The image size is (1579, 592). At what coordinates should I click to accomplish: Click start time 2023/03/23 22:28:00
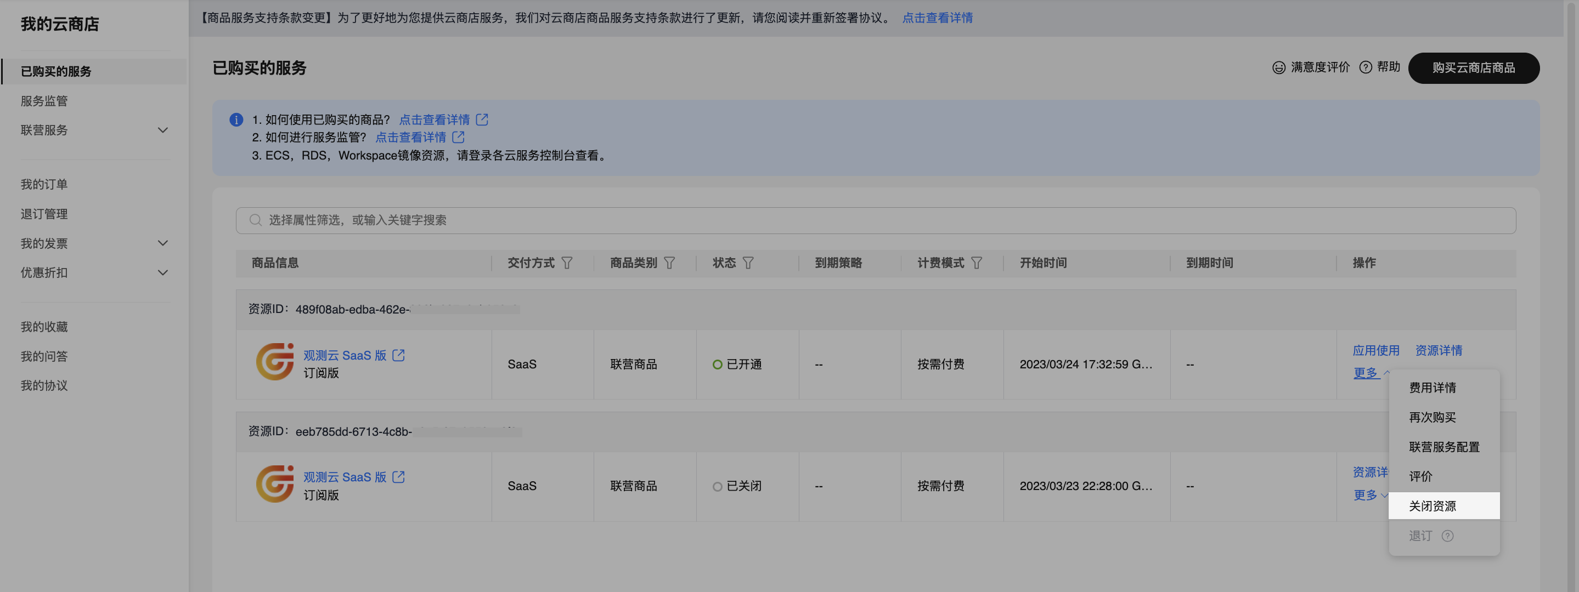[1086, 486]
